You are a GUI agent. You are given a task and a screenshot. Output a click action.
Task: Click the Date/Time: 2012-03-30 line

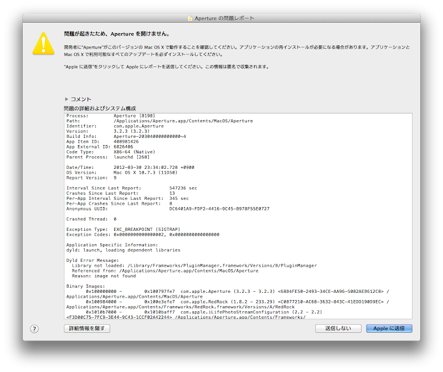click(x=130, y=168)
